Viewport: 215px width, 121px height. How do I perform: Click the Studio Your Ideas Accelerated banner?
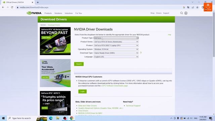(55, 73)
